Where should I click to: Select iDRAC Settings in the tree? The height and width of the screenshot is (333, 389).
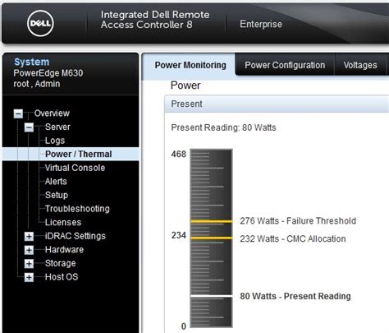point(76,236)
